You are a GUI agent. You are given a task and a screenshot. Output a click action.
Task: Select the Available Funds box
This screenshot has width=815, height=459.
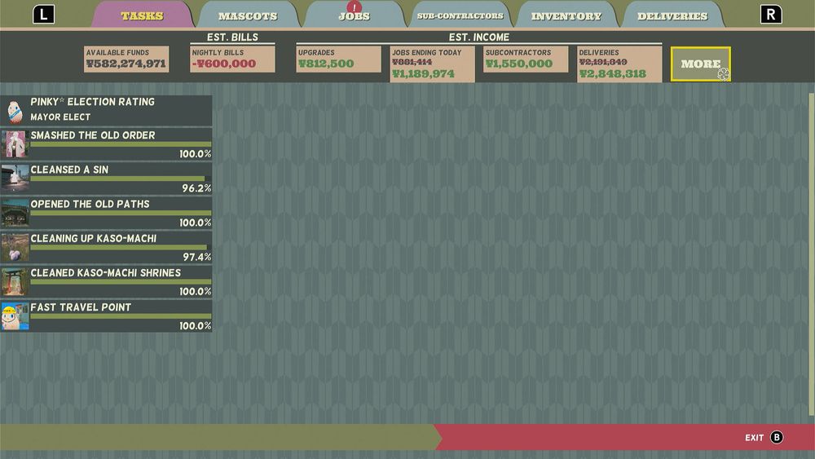point(126,59)
